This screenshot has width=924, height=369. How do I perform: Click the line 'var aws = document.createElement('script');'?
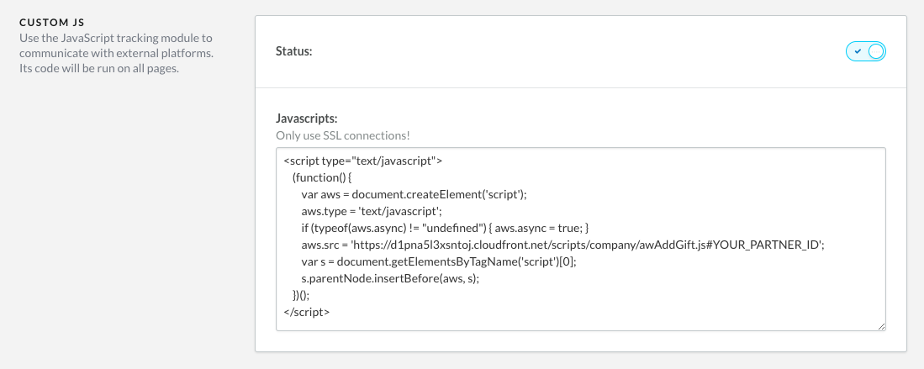(414, 194)
